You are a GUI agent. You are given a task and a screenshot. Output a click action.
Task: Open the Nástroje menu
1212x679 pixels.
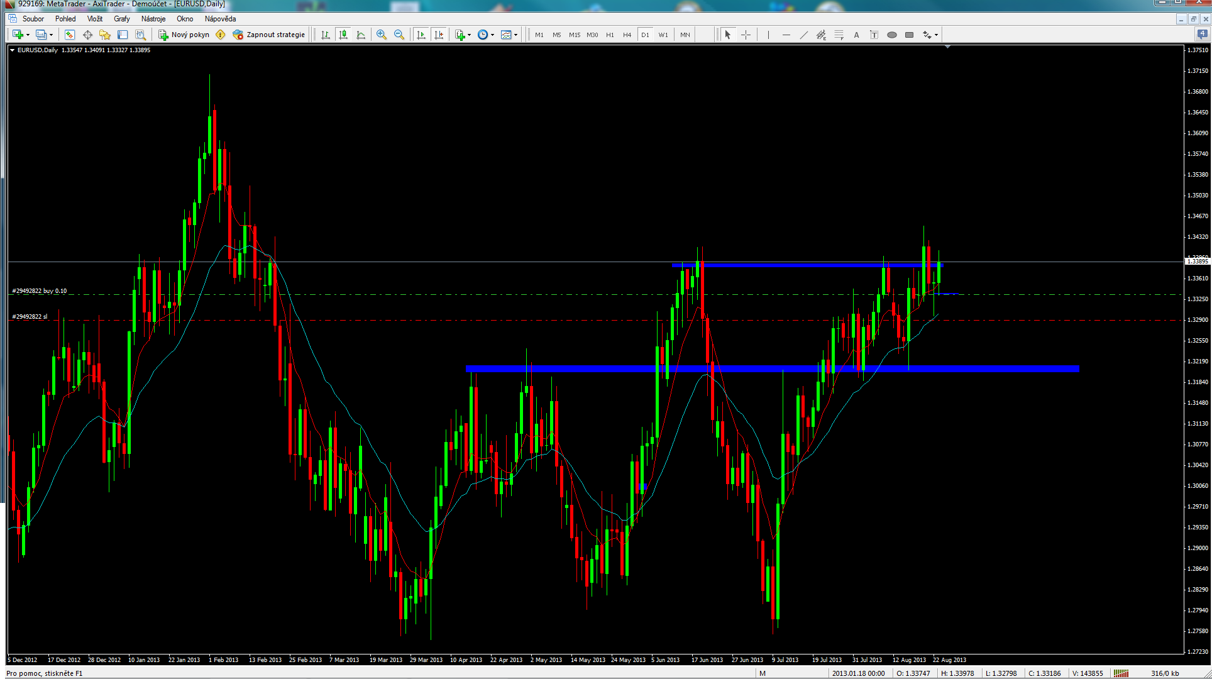point(153,19)
